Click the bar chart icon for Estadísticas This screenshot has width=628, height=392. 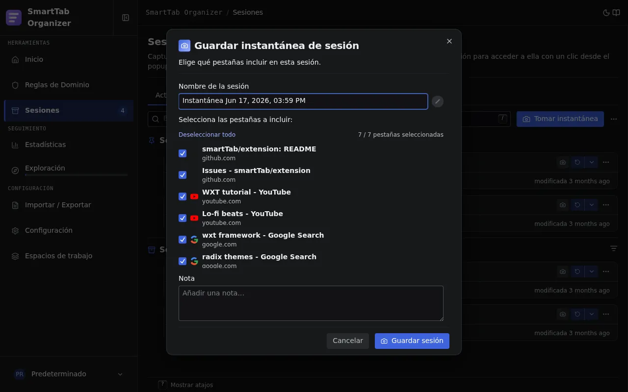click(x=15, y=145)
